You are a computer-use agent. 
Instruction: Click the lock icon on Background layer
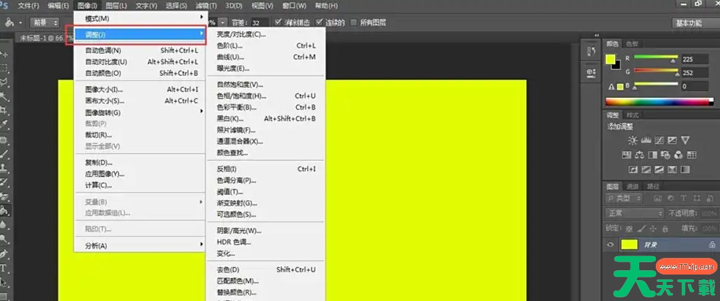712,245
